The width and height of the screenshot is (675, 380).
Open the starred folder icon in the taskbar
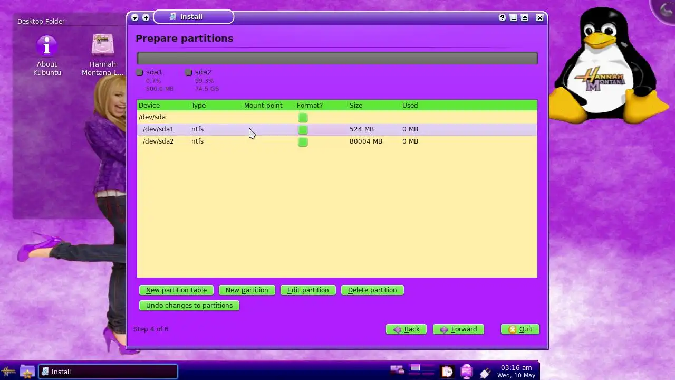pos(27,372)
